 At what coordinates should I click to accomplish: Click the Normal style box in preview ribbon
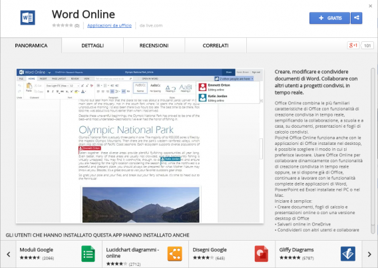click(x=140, y=88)
